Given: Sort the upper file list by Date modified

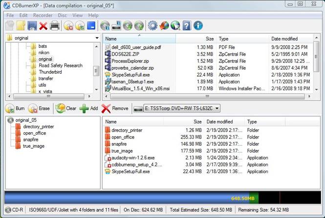Looking at the screenshot, I should click(291, 39).
